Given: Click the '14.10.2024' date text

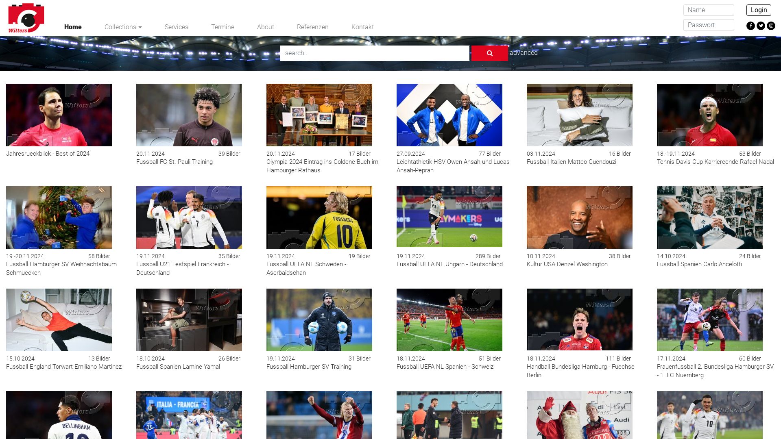Looking at the screenshot, I should tap(671, 256).
